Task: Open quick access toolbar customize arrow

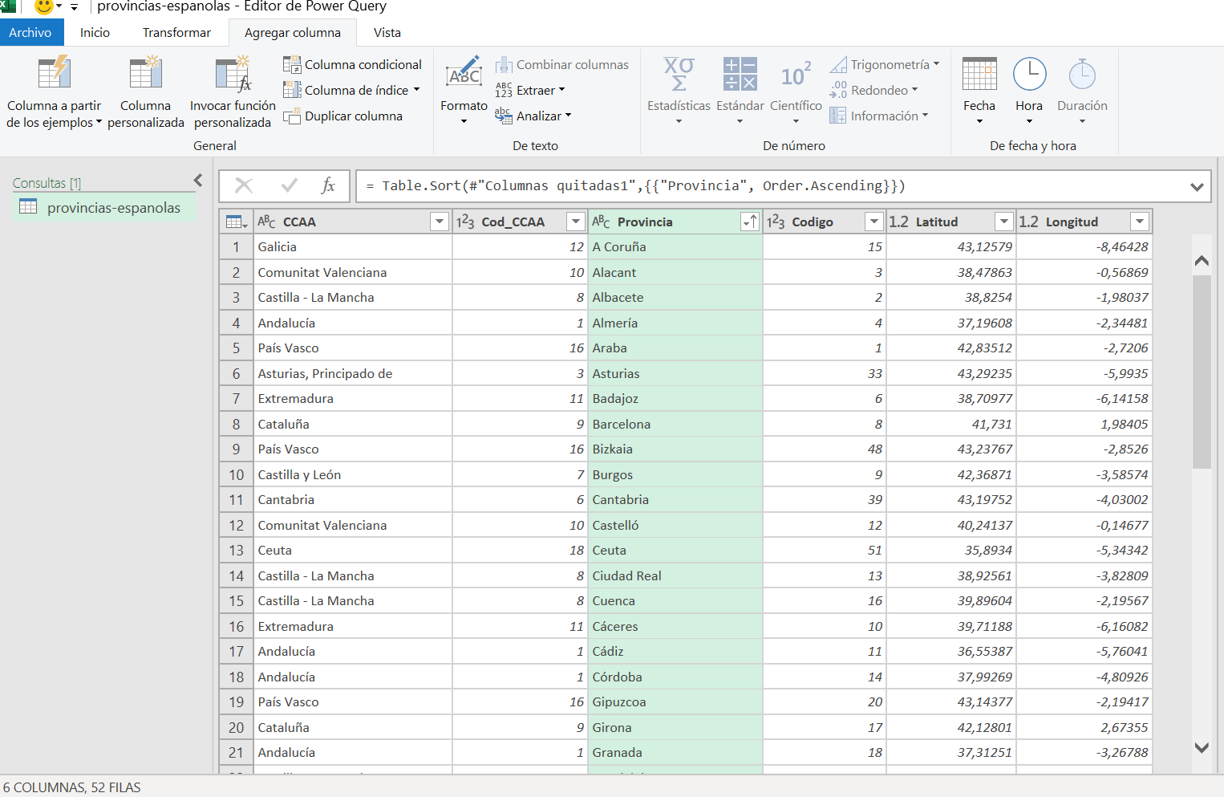Action: pyautogui.click(x=74, y=7)
